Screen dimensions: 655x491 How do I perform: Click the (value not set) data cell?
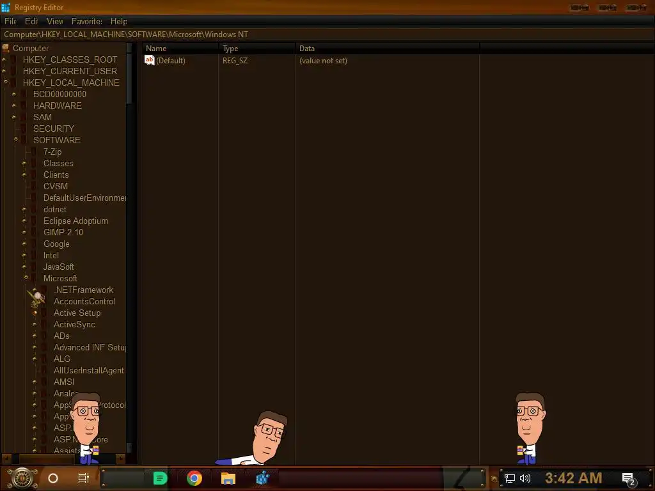(323, 61)
